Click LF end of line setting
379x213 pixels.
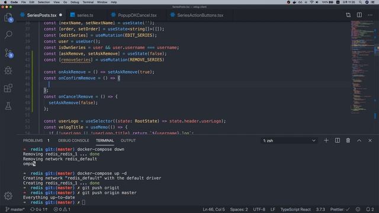click(272, 209)
